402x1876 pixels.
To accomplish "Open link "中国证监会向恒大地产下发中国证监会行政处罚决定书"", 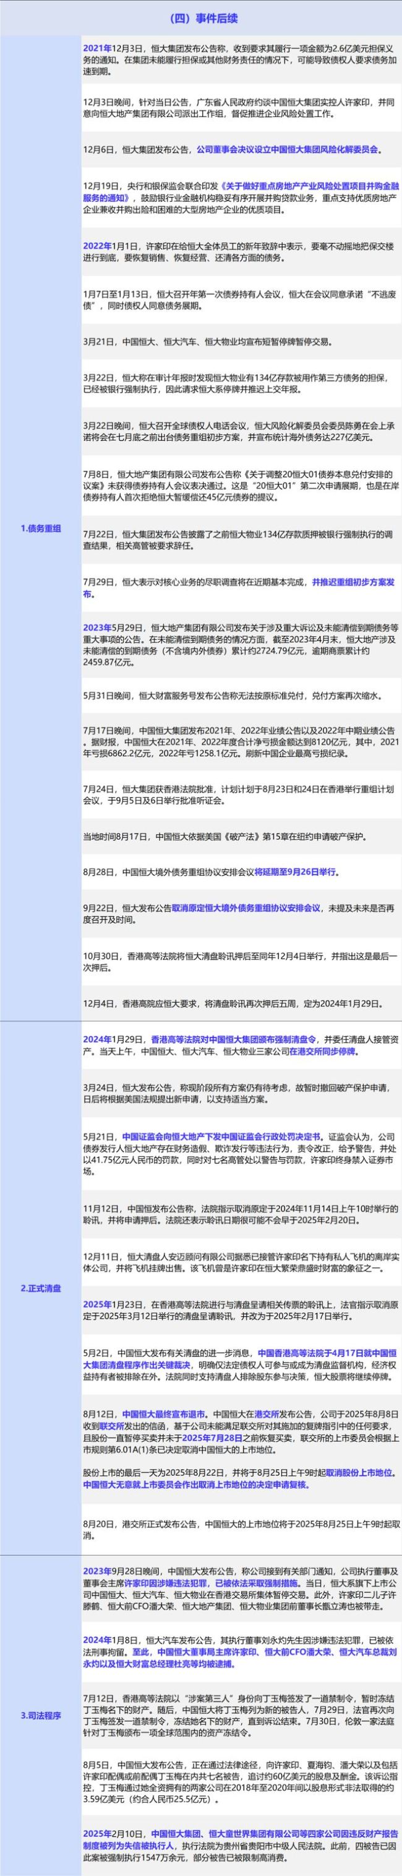I will click(x=221, y=1136).
